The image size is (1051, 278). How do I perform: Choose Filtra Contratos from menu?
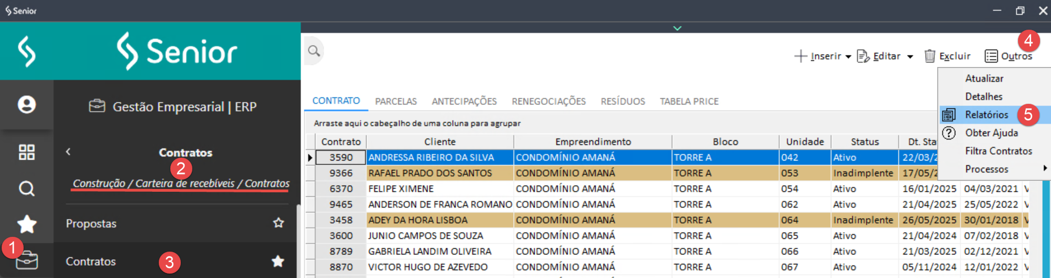tap(999, 151)
